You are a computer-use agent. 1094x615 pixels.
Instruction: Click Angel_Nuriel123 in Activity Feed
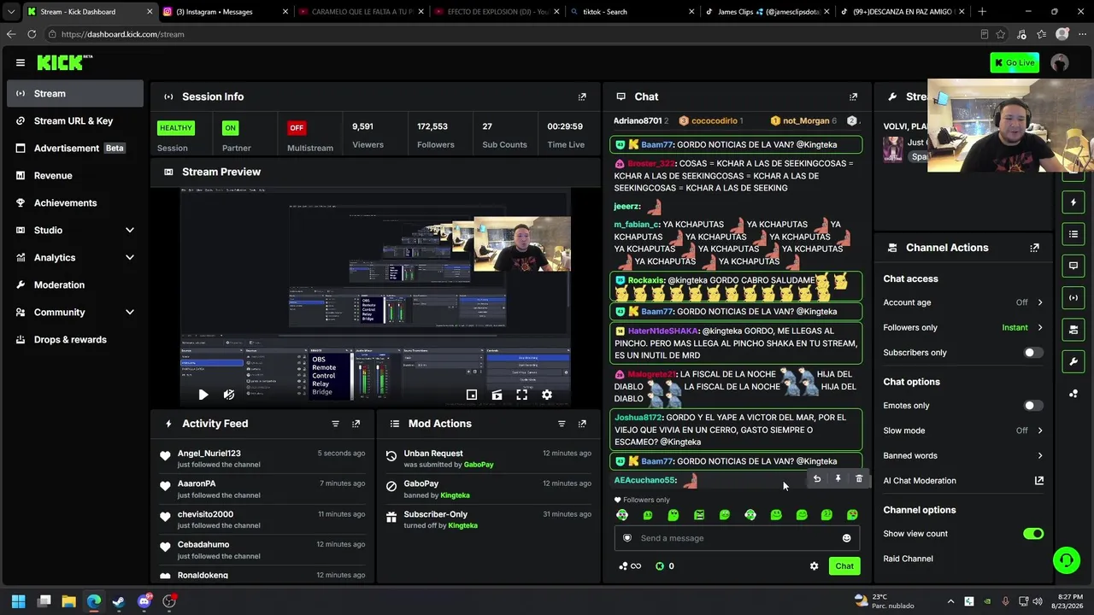click(x=209, y=454)
